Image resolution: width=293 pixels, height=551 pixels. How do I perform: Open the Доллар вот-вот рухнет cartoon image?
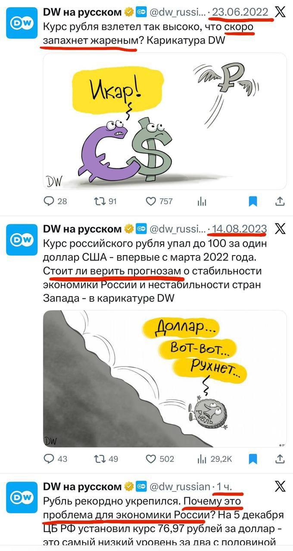(x=165, y=379)
